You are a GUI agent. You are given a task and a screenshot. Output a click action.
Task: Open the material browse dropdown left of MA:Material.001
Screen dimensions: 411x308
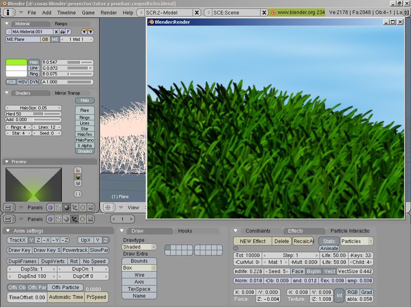point(9,32)
